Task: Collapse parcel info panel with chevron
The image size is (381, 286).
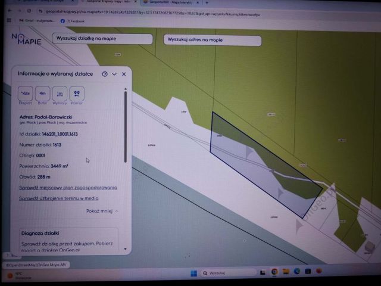Action: pyautogui.click(x=114, y=74)
